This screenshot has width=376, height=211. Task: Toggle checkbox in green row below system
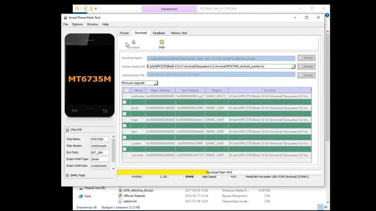[125, 149]
